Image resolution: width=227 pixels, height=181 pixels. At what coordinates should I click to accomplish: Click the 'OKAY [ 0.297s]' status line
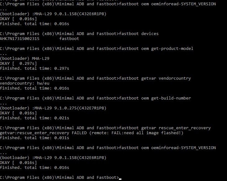(18, 64)
